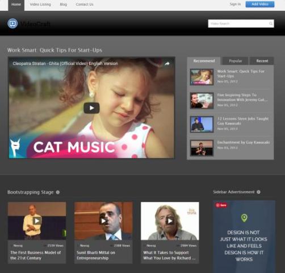Image resolution: width=285 pixels, height=273 pixels.
Task: Click the Cleopatra Stratan video title text
Action: [65, 64]
